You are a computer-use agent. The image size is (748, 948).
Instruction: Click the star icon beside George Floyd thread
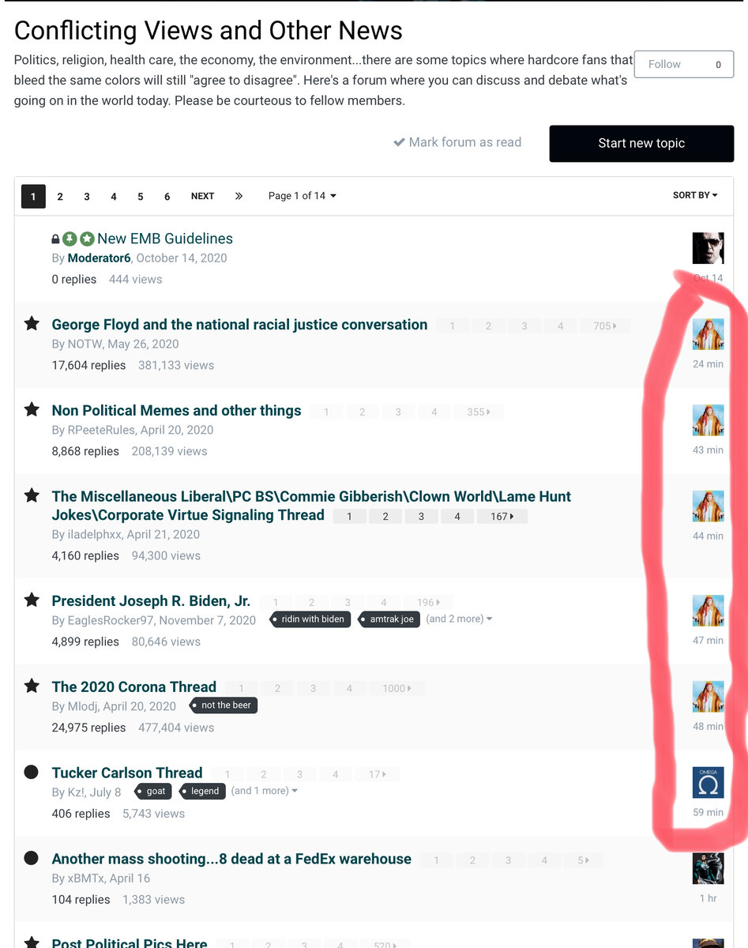tap(32, 323)
